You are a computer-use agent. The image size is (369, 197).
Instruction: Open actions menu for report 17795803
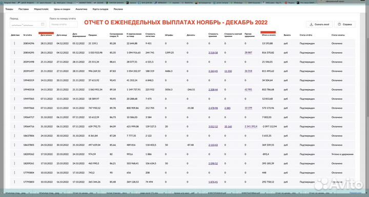pyautogui.click(x=14, y=182)
